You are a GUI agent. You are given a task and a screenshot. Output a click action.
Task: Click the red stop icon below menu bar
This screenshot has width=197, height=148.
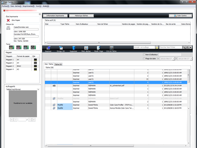coord(4,11)
